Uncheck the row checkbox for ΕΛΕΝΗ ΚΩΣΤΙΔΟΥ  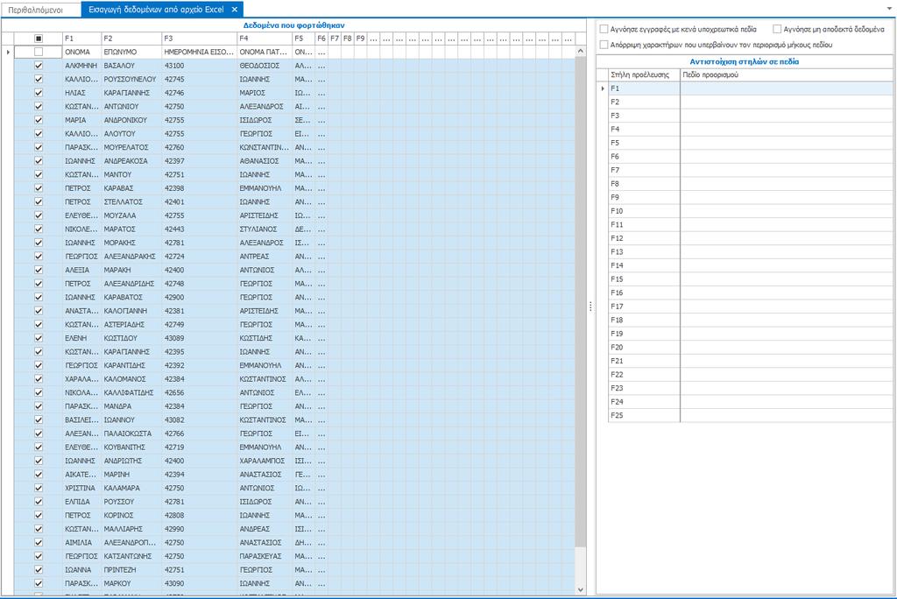(x=39, y=338)
